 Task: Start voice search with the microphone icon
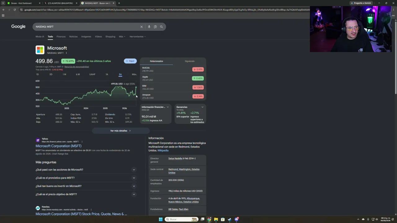(x=149, y=27)
